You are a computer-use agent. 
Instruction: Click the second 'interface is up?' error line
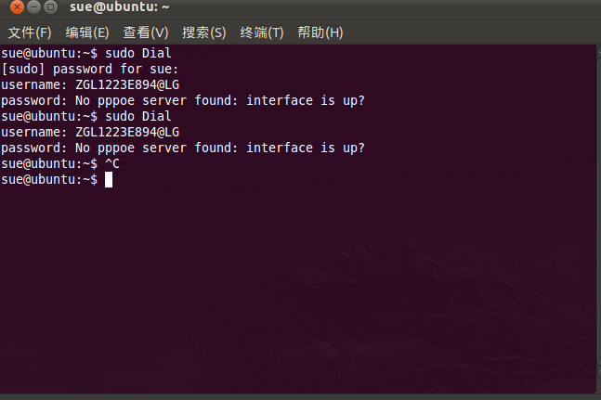click(183, 148)
